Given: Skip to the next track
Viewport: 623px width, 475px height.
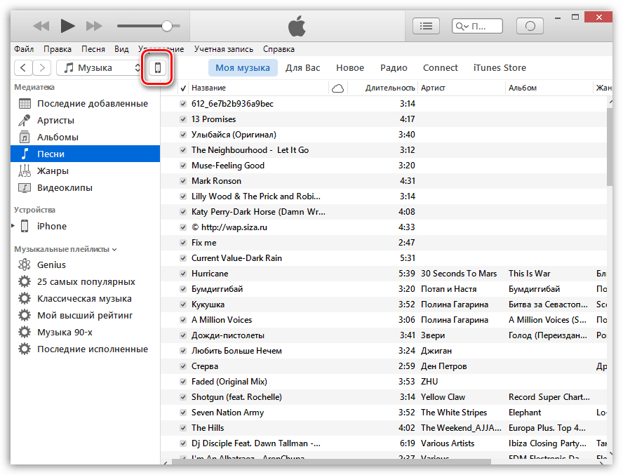Looking at the screenshot, I should [94, 26].
